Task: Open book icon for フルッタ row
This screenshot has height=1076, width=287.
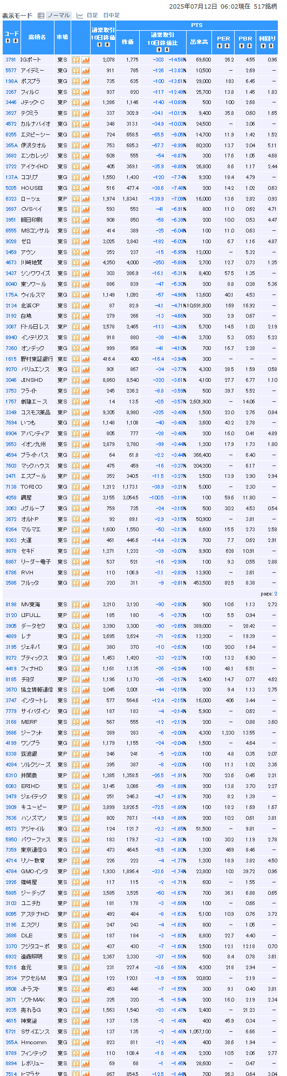Action: (76, 583)
